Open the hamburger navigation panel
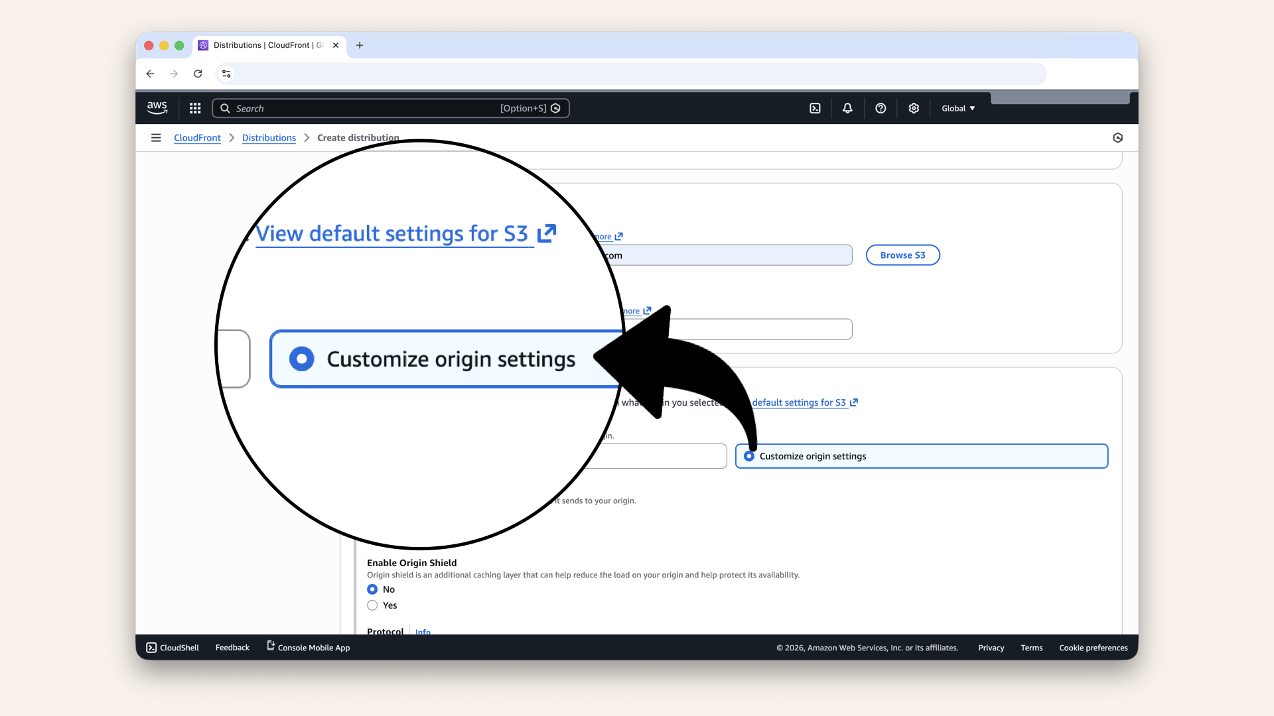 (x=156, y=137)
